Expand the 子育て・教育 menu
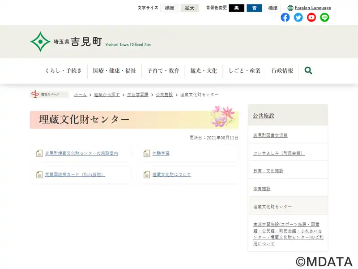The width and height of the screenshot is (358, 269). 163,71
